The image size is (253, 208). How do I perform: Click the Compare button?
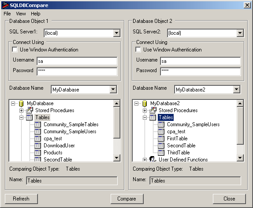tap(127, 199)
